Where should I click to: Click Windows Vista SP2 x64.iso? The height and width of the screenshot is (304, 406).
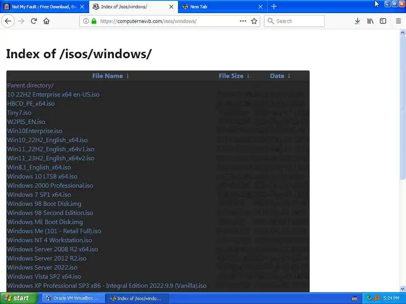point(44,276)
